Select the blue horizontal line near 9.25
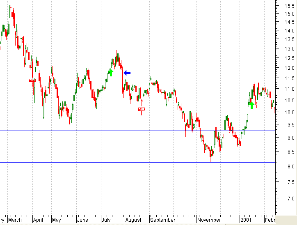Image resolution: width=297 pixels, height=225 pixels. click(x=137, y=131)
